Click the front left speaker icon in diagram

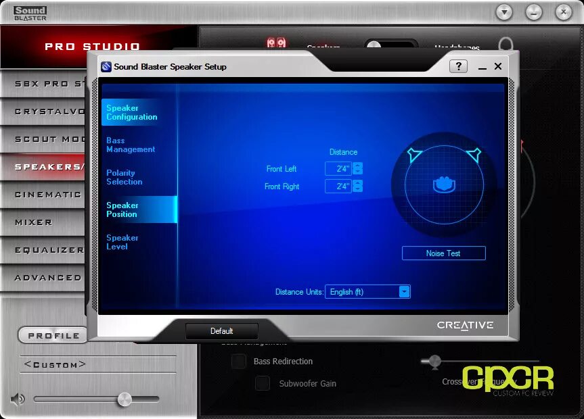(x=413, y=155)
